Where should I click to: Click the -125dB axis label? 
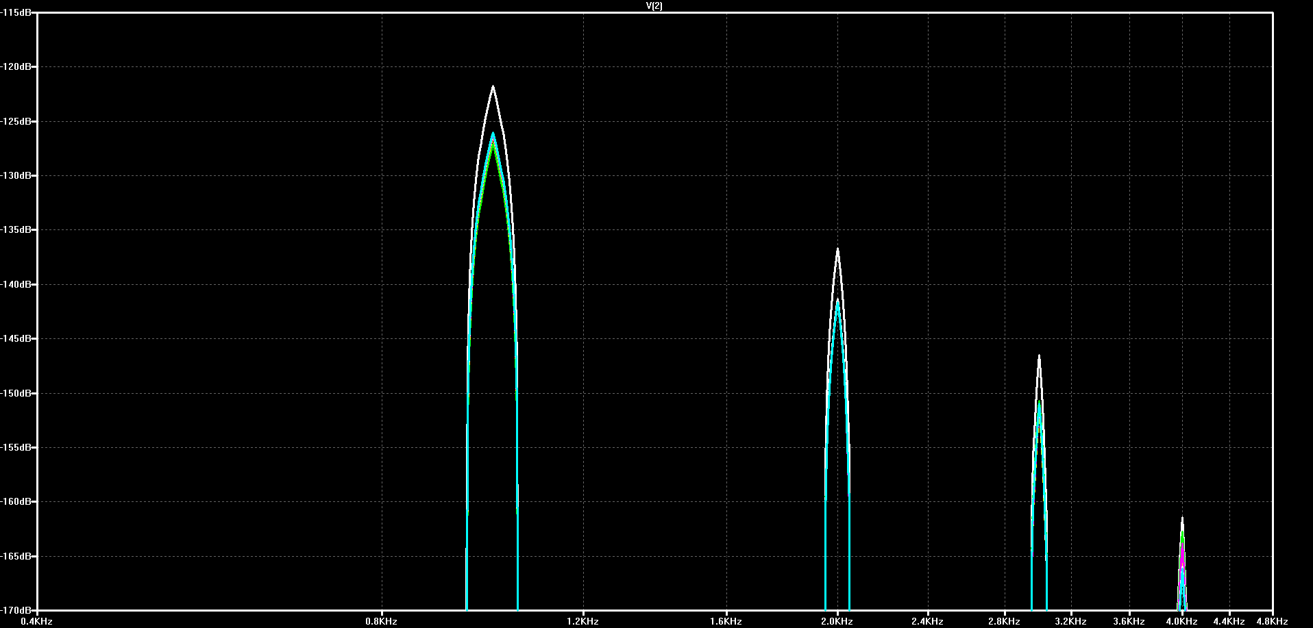[x=16, y=121]
